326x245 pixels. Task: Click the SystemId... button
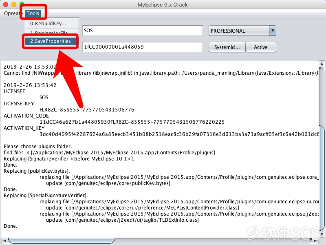tap(227, 47)
